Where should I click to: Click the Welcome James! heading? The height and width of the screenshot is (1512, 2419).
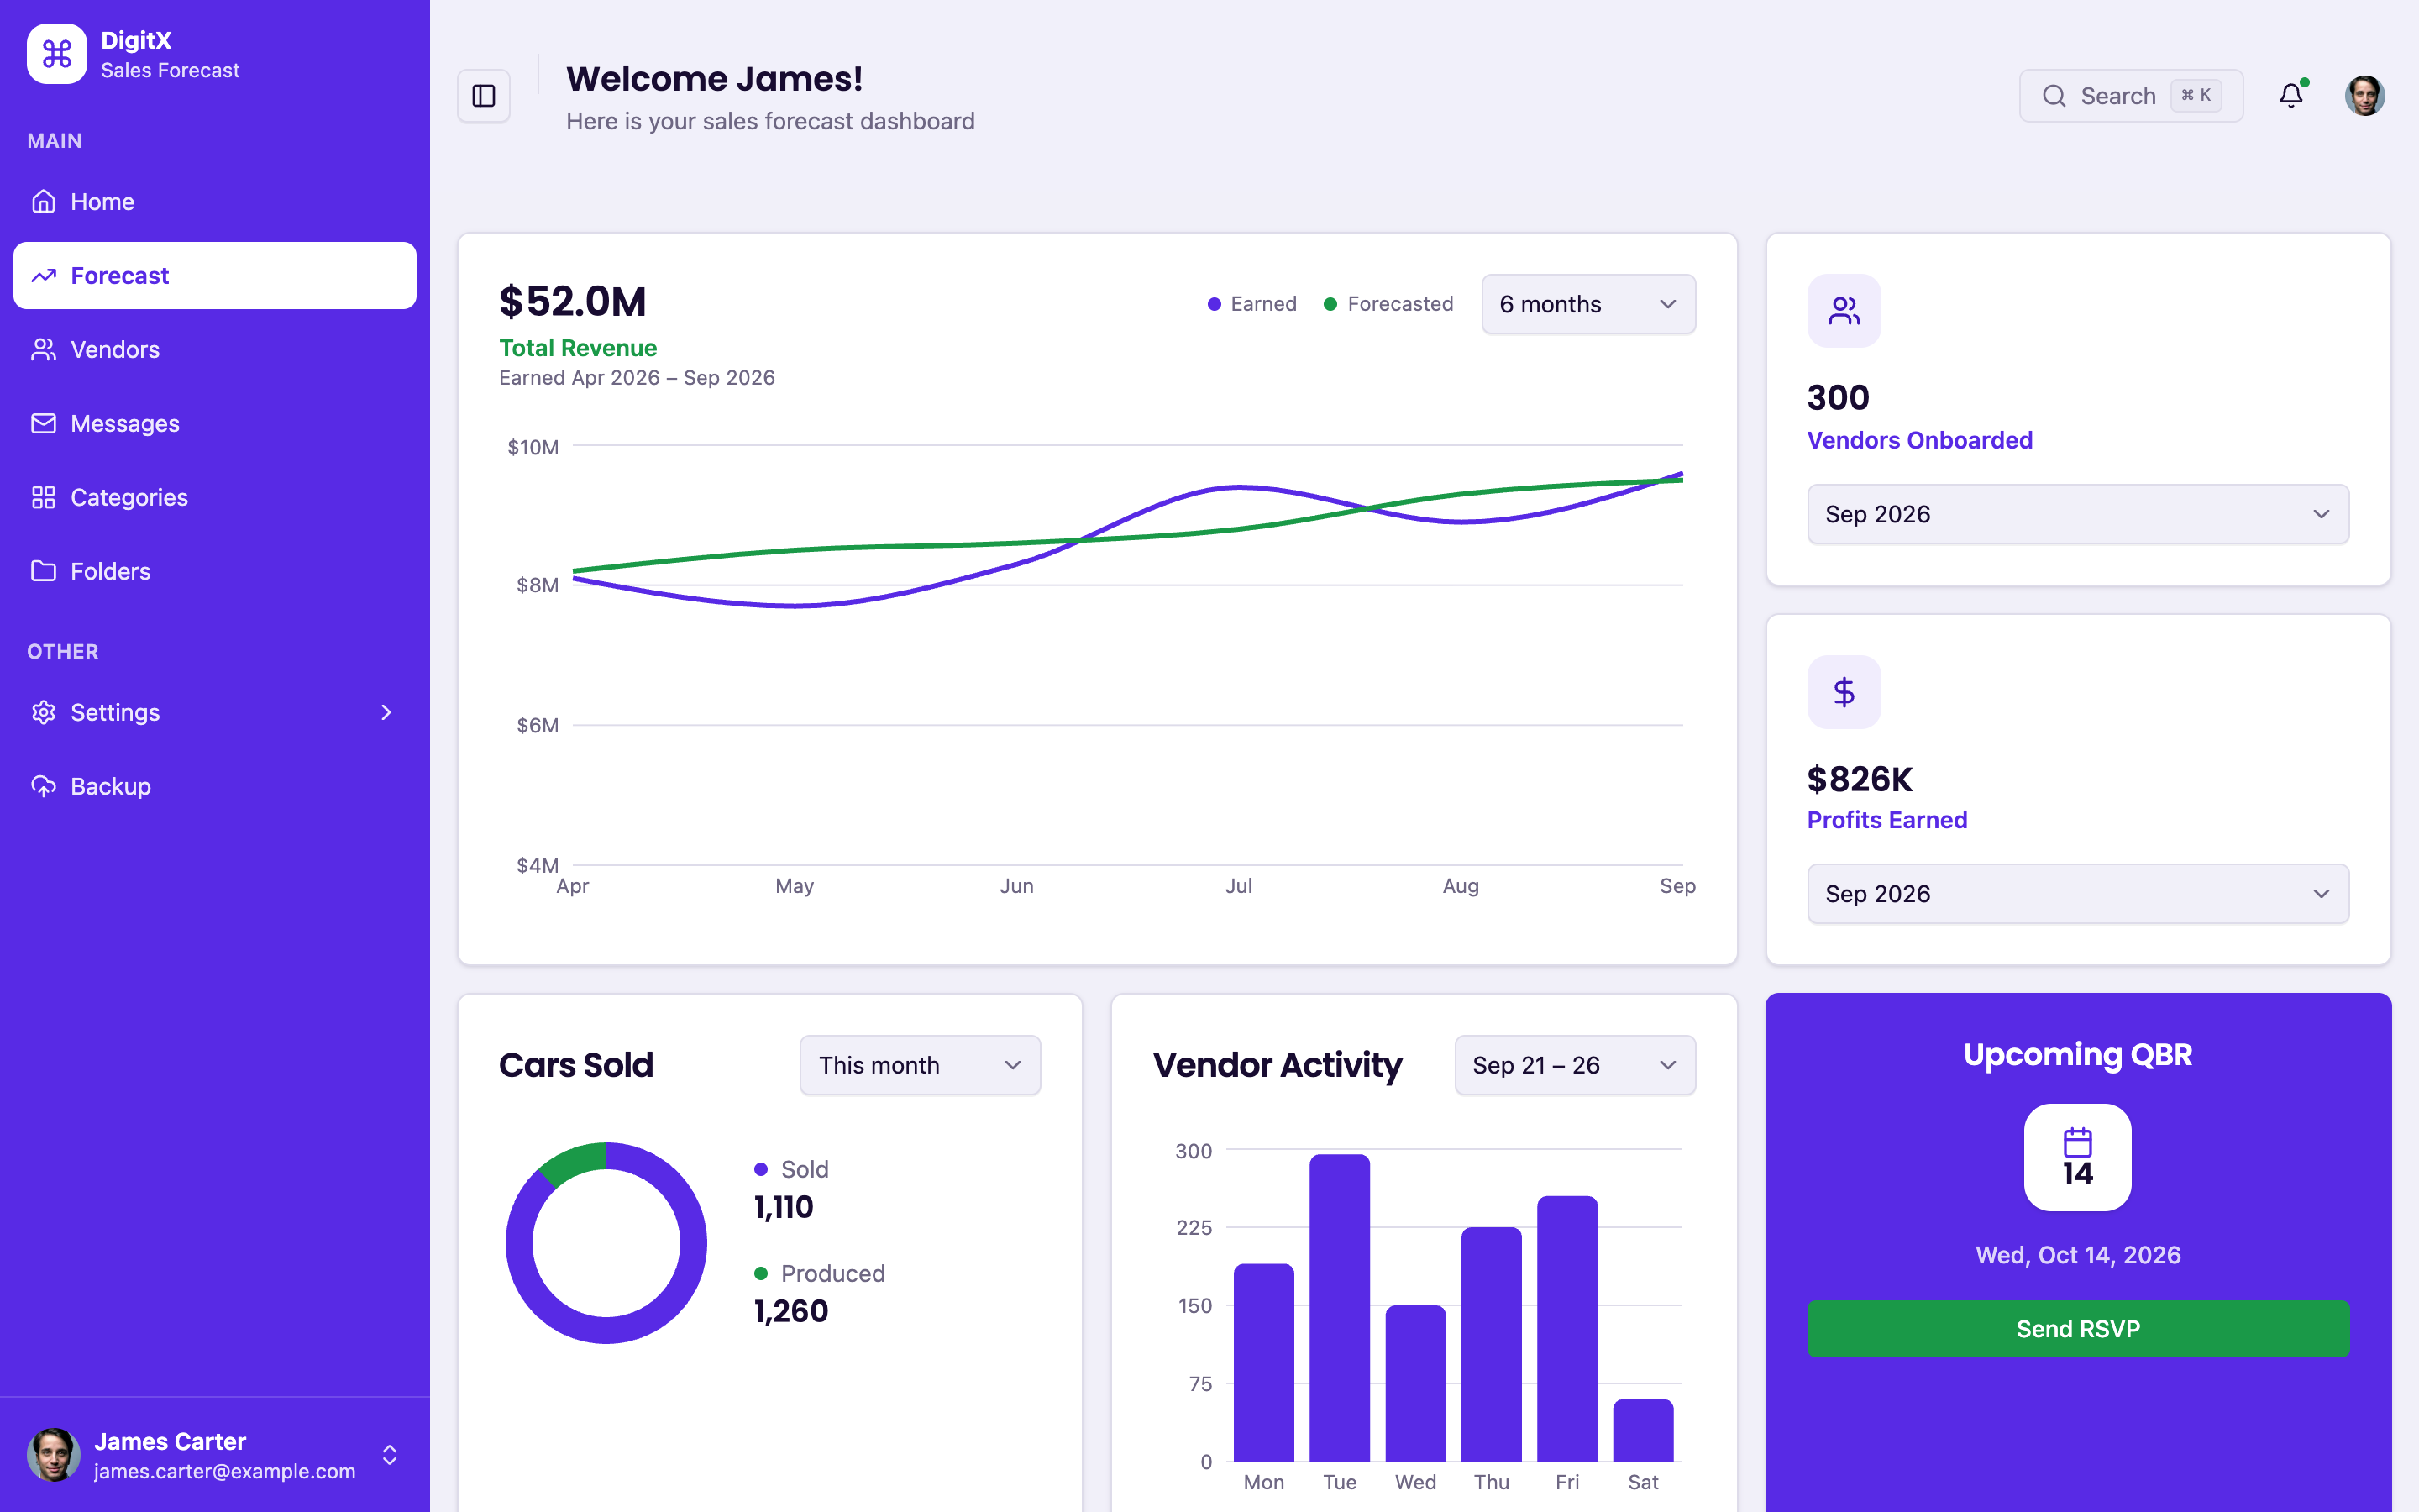[x=714, y=79]
